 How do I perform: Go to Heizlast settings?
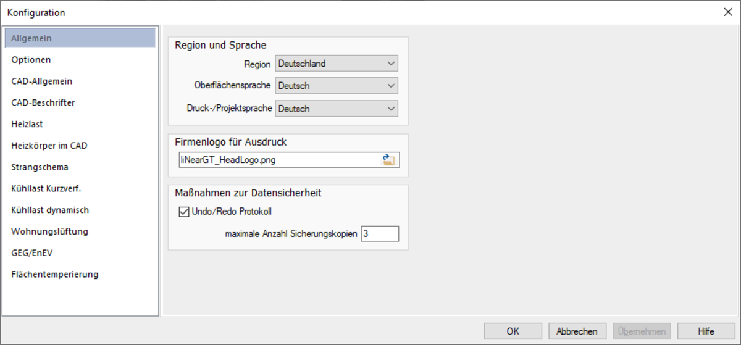[80, 124]
